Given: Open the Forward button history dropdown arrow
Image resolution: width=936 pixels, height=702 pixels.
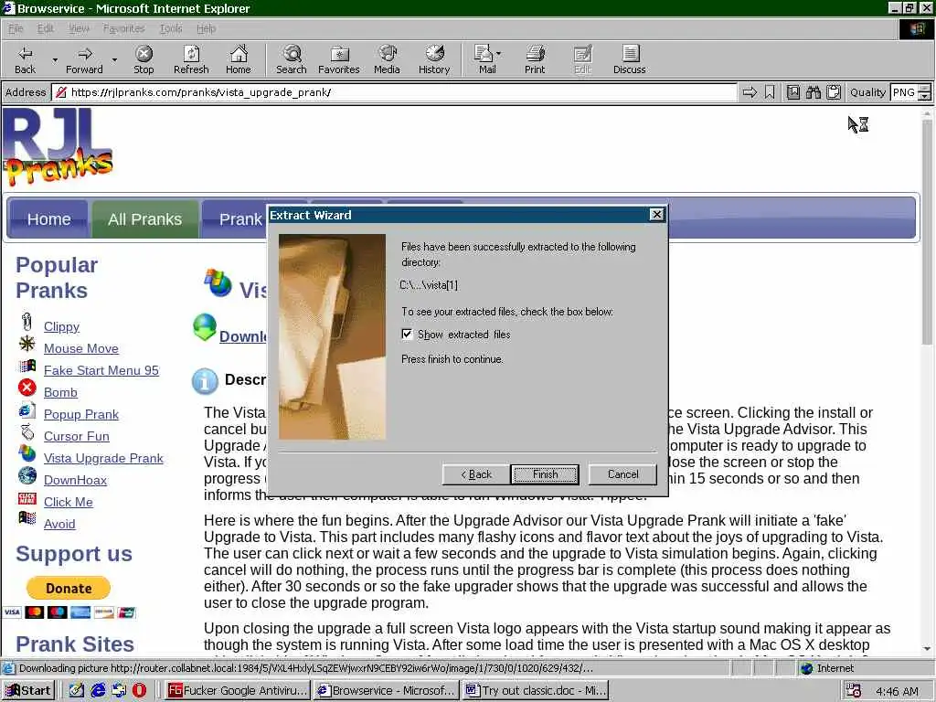Looking at the screenshot, I should (x=114, y=60).
